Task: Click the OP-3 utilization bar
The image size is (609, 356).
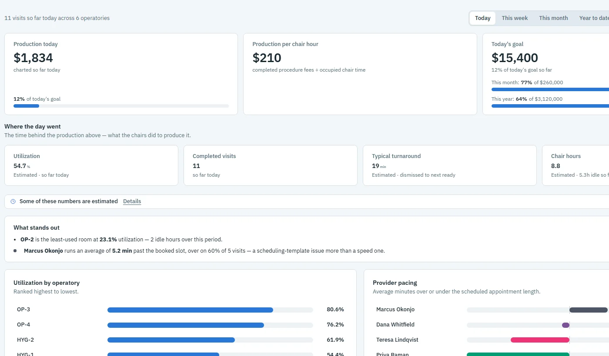Action: pyautogui.click(x=210, y=310)
